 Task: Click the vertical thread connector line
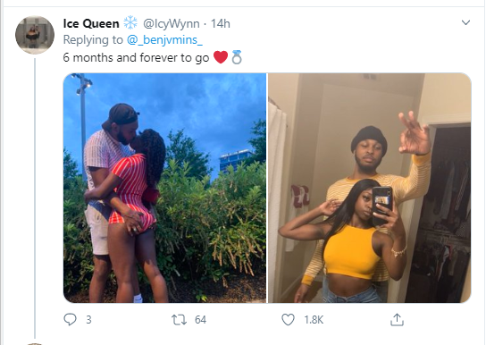(x=35, y=198)
